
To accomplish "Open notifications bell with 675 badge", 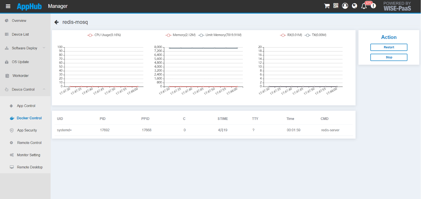I will 364,6.
